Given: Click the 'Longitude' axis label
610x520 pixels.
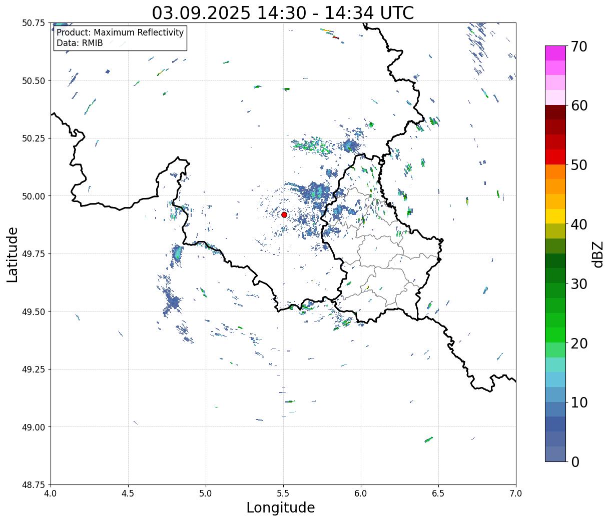Looking at the screenshot, I should 281,508.
